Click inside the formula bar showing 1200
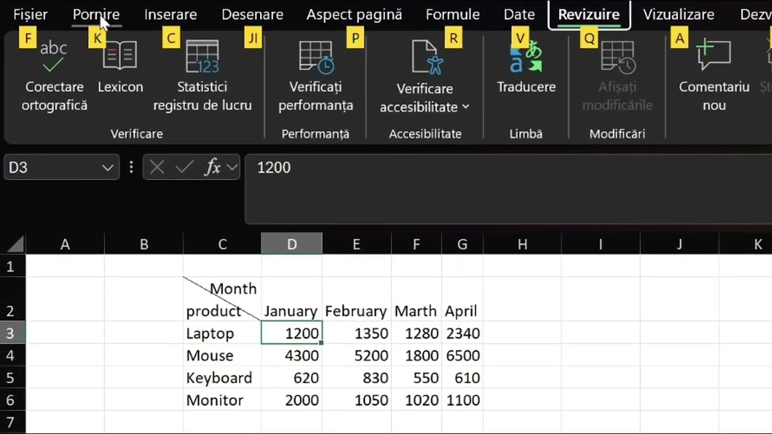Image resolution: width=772 pixels, height=434 pixels. (508, 189)
